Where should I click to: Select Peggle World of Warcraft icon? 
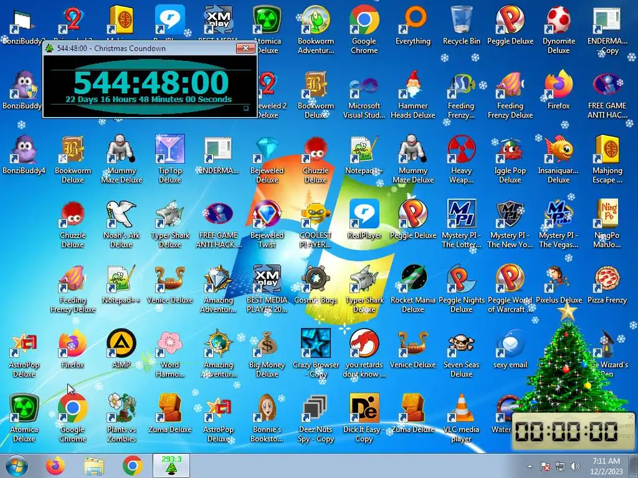point(510,288)
